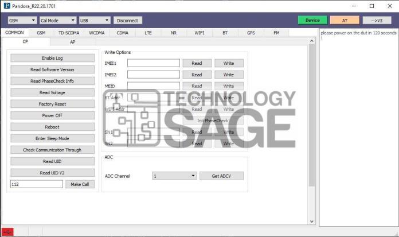Click Read button for IMEI2
Viewport: 399px width, 237px height.
(197, 75)
